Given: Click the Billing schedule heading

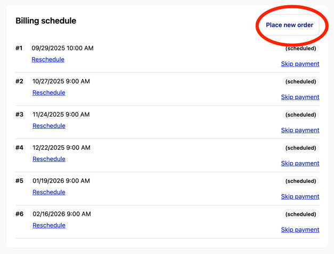Looking at the screenshot, I should tap(46, 21).
